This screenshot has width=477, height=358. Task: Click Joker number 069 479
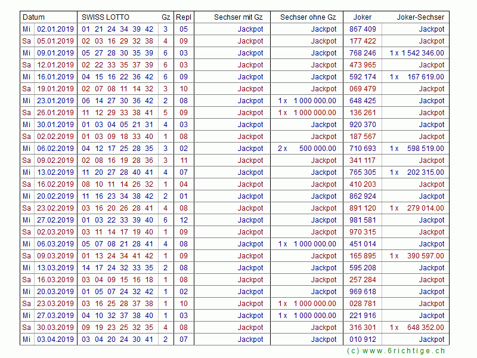(363, 89)
